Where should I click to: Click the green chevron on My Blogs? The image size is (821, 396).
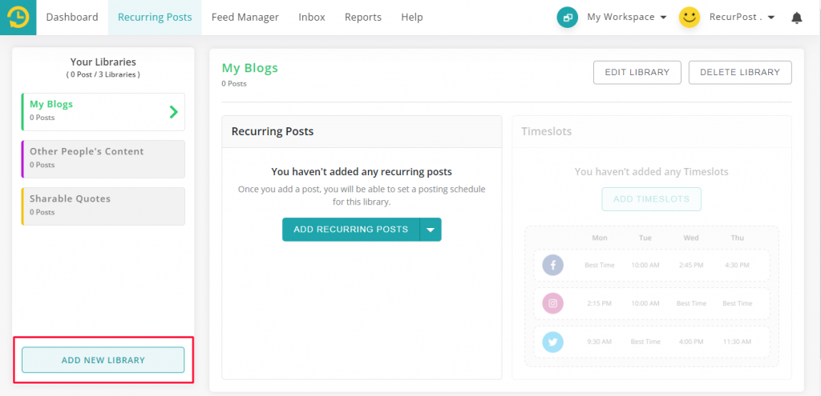coord(174,111)
